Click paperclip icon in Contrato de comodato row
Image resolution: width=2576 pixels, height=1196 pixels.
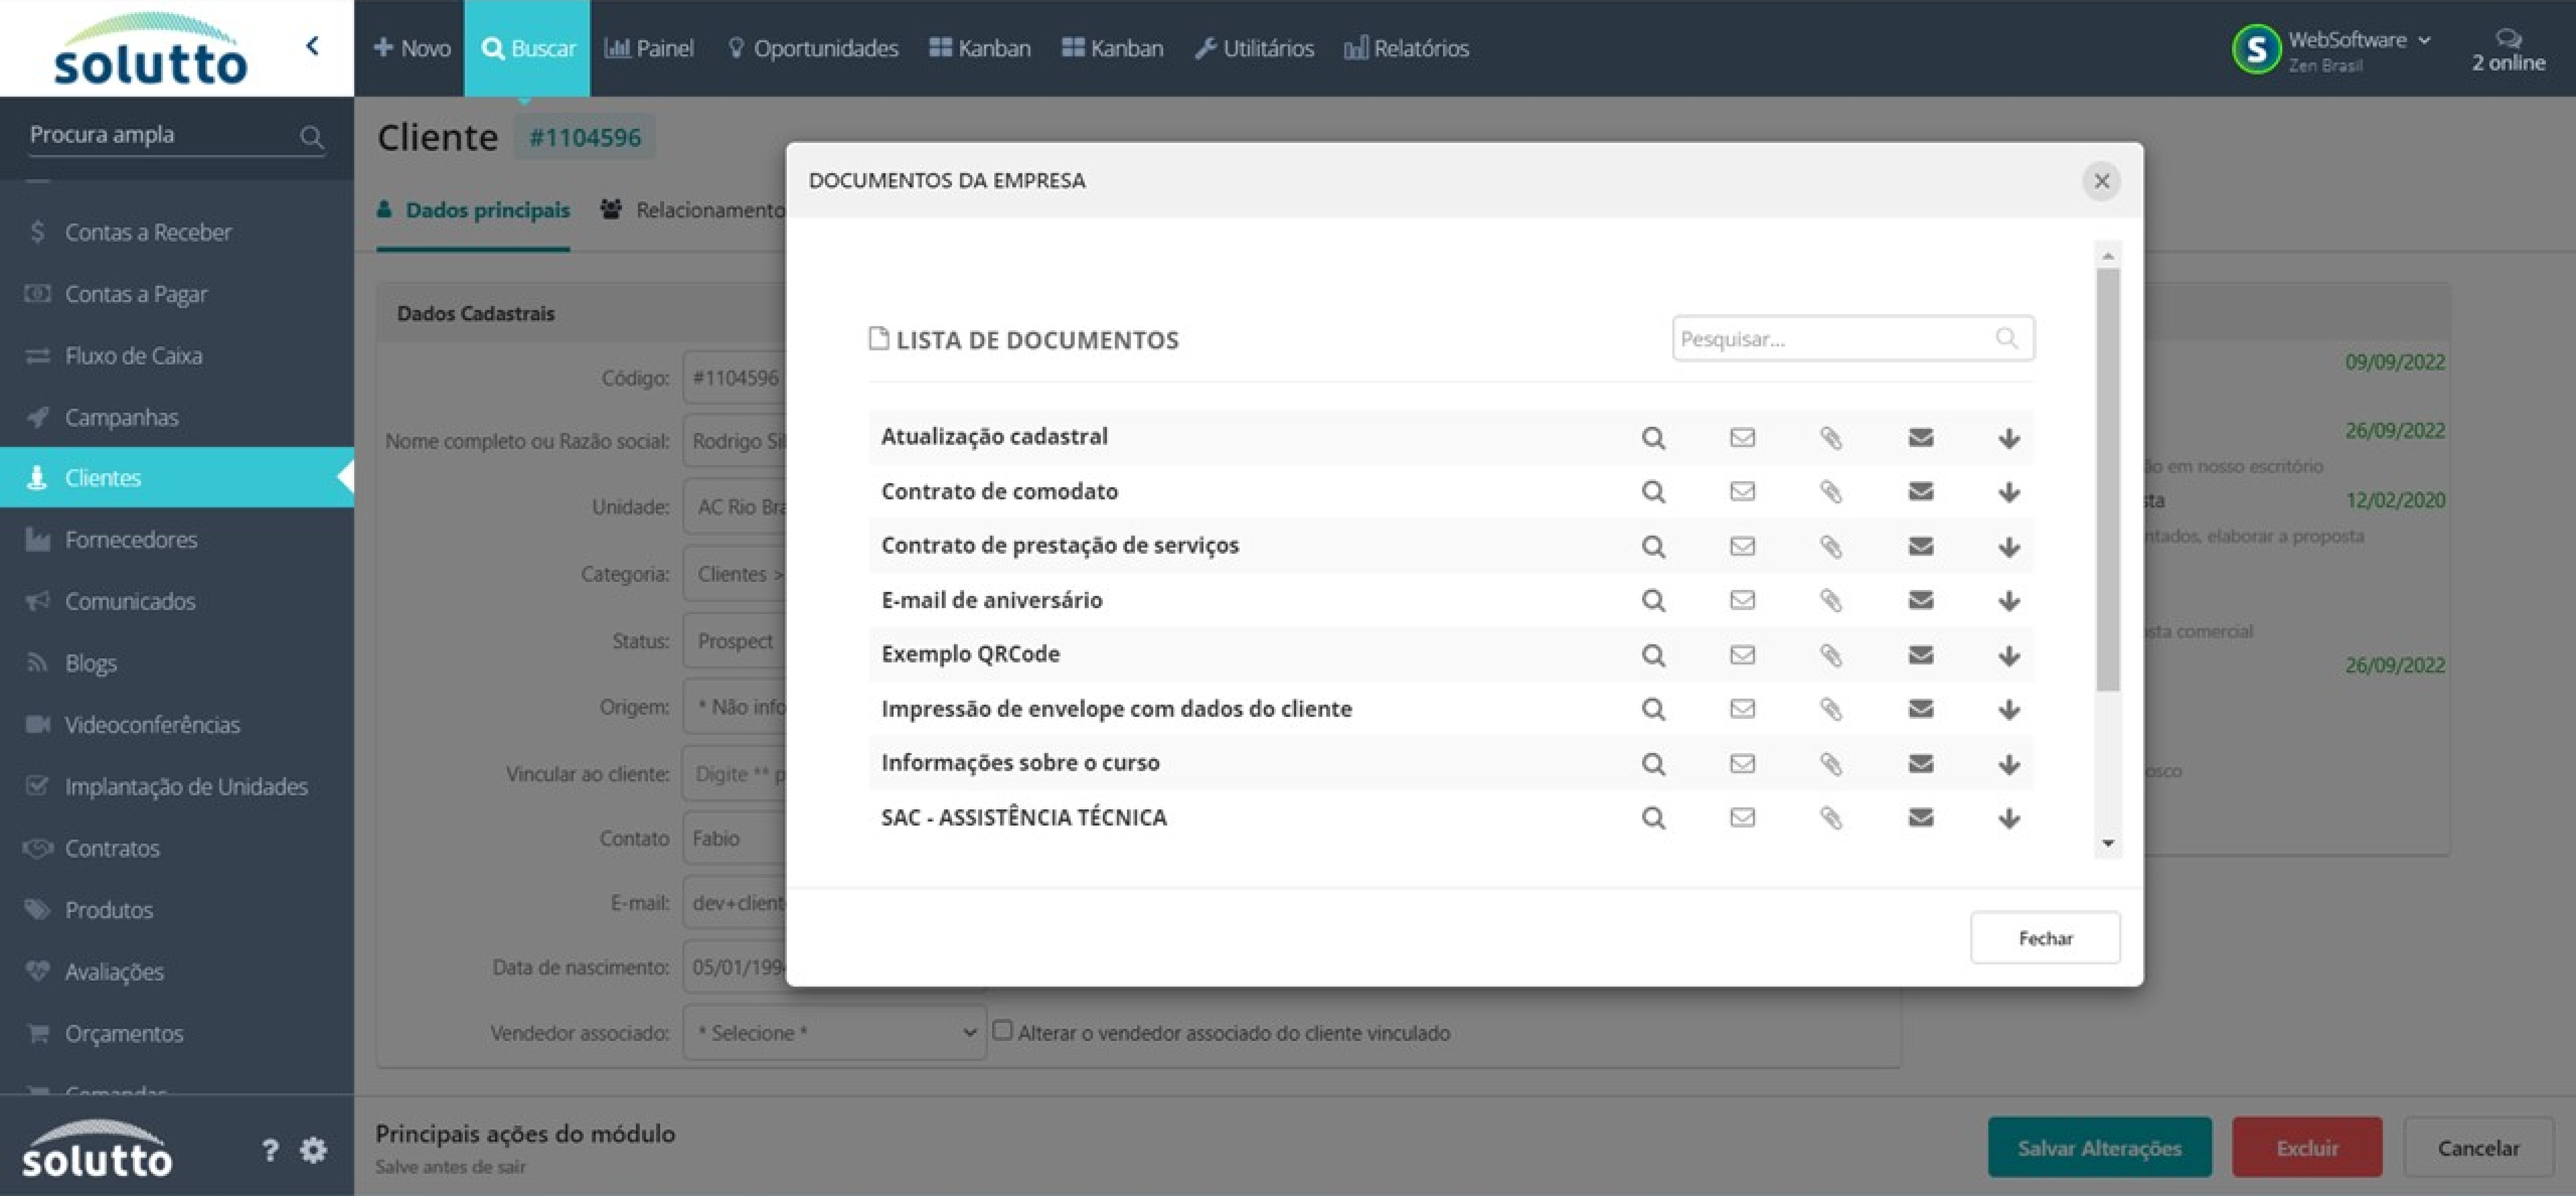click(x=1831, y=491)
